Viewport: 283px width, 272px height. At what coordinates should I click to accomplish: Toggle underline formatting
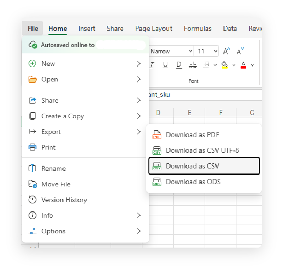coord(165,65)
